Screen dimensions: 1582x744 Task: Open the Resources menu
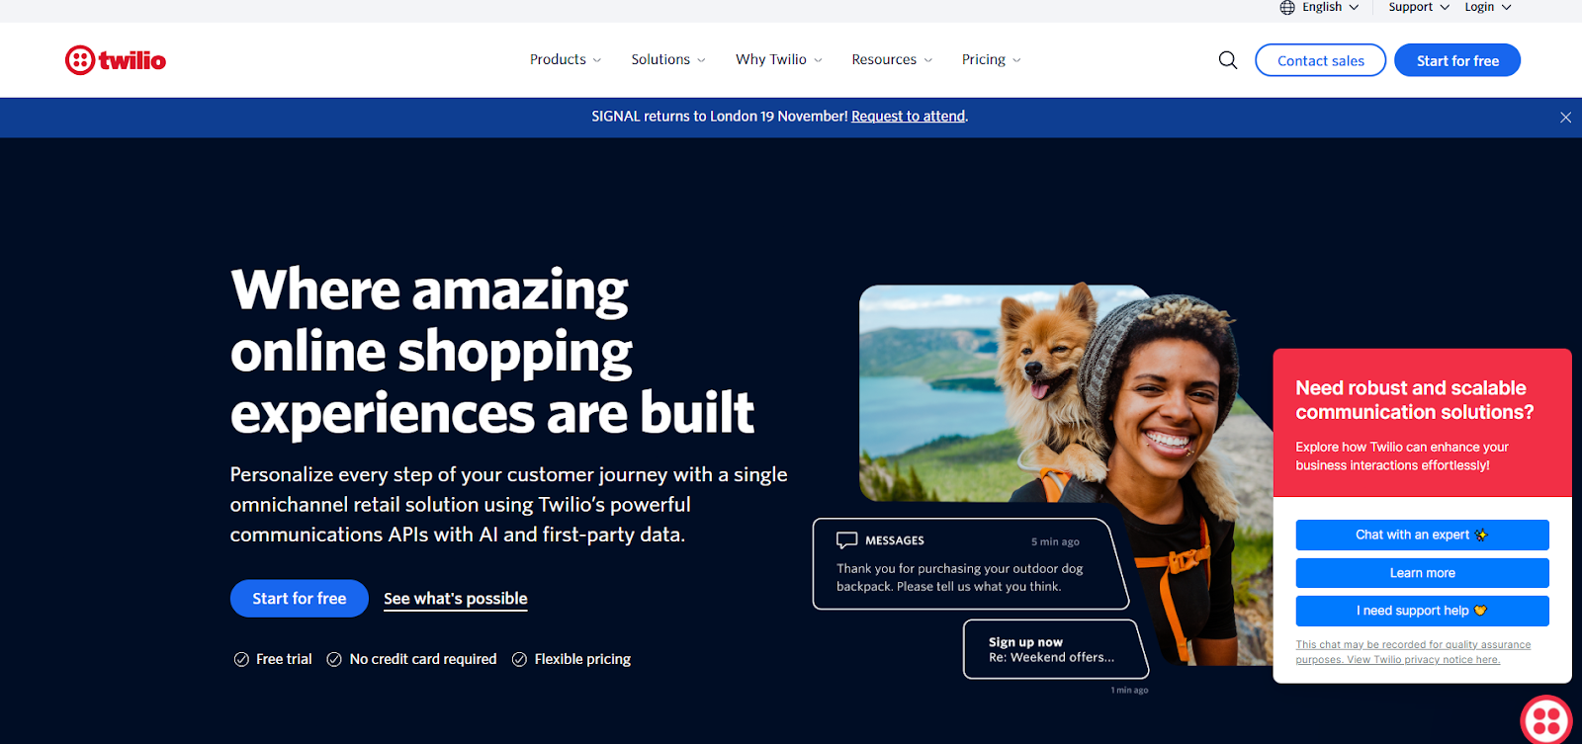(892, 59)
